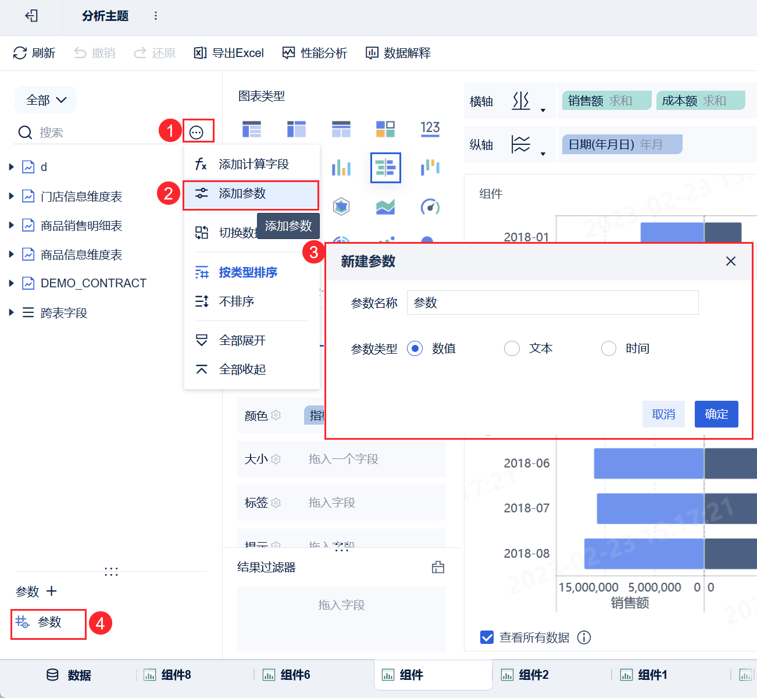
Task: Choose 添加计算字段 from the menu
Action: click(x=252, y=164)
